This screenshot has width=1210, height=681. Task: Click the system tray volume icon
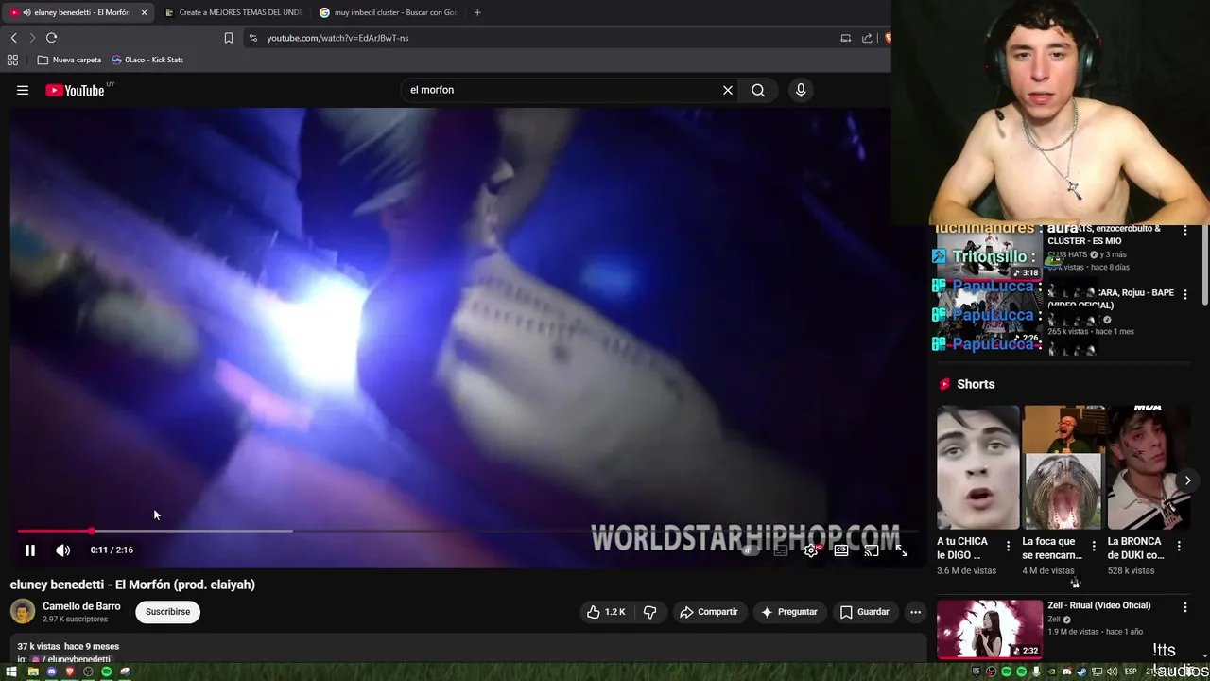tap(1111, 672)
